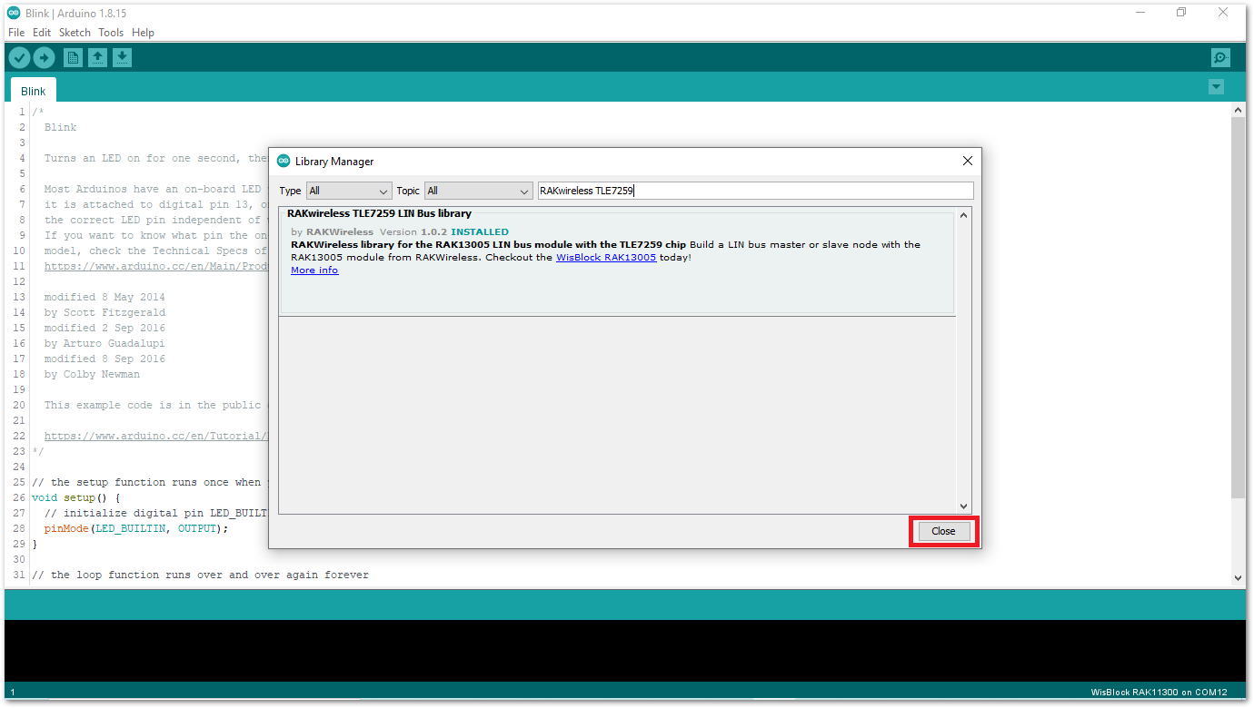Image resolution: width=1254 pixels, height=708 pixels.
Task: Click the Arduino logo in Library Manager title
Action: tap(284, 161)
